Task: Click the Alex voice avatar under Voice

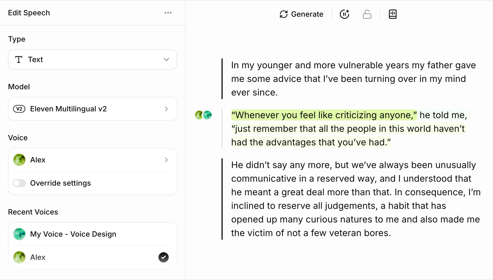Action: coord(19,160)
